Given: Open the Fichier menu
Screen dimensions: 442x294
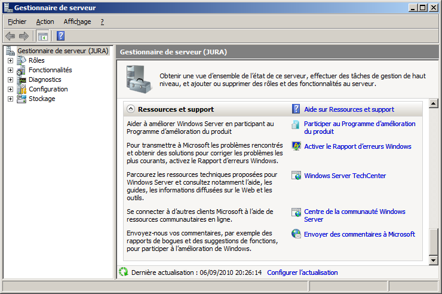Looking at the screenshot, I should pos(17,22).
